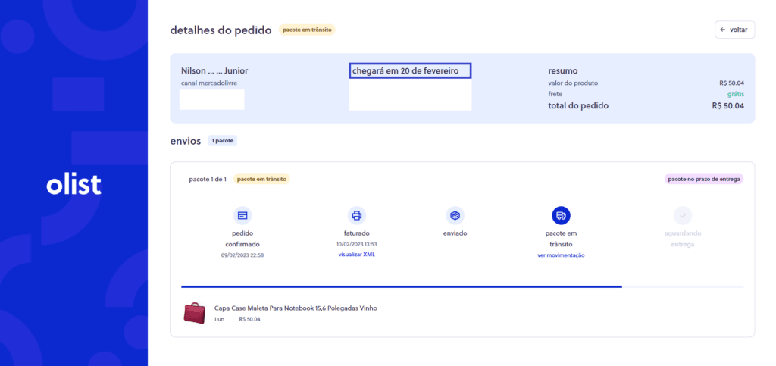776x366 pixels.
Task: Click the olist logo in sidebar
Action: click(74, 184)
